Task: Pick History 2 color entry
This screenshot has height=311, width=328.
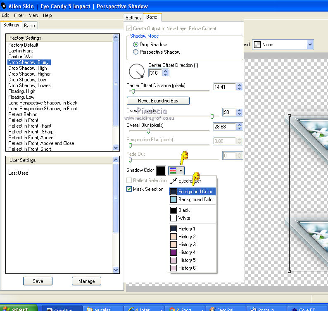Action: click(x=192, y=237)
